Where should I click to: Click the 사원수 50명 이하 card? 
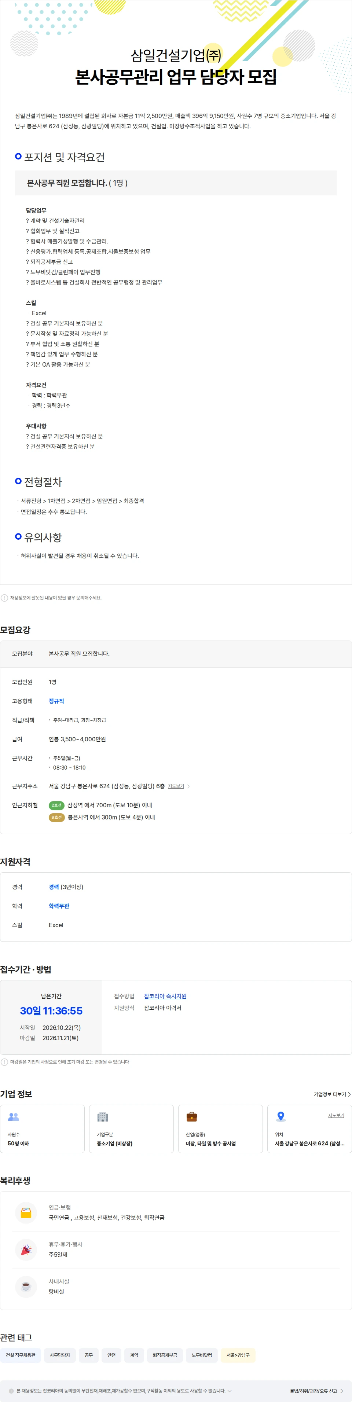[x=43, y=1129]
